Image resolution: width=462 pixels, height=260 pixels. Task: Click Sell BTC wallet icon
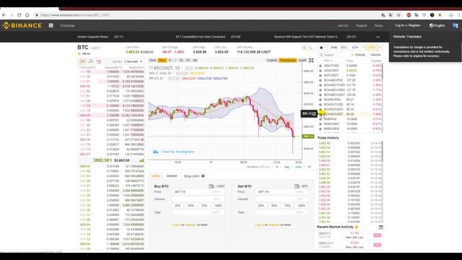point(297,186)
